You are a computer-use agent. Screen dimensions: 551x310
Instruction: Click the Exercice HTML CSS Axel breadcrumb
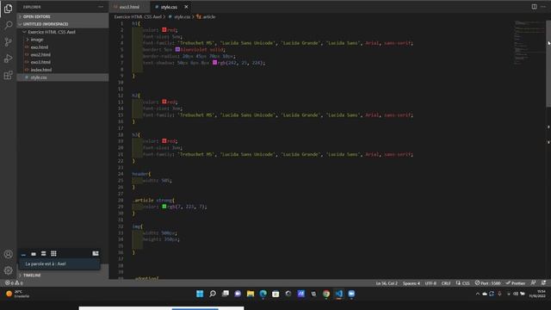click(x=138, y=16)
